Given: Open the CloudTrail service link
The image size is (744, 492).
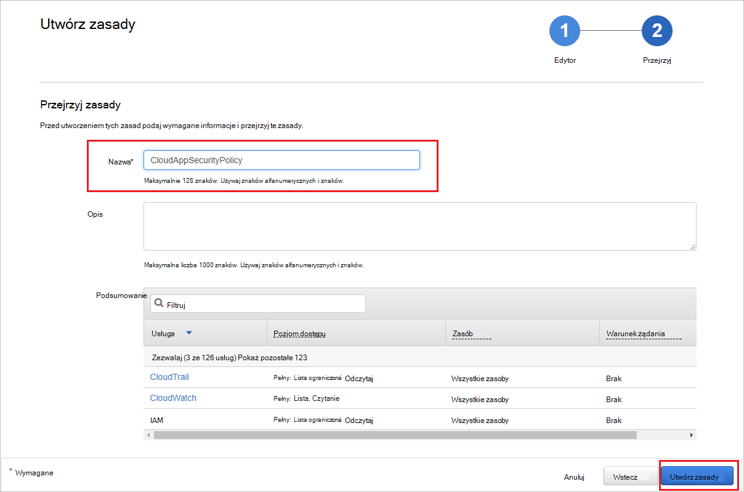Looking at the screenshot, I should tap(169, 377).
